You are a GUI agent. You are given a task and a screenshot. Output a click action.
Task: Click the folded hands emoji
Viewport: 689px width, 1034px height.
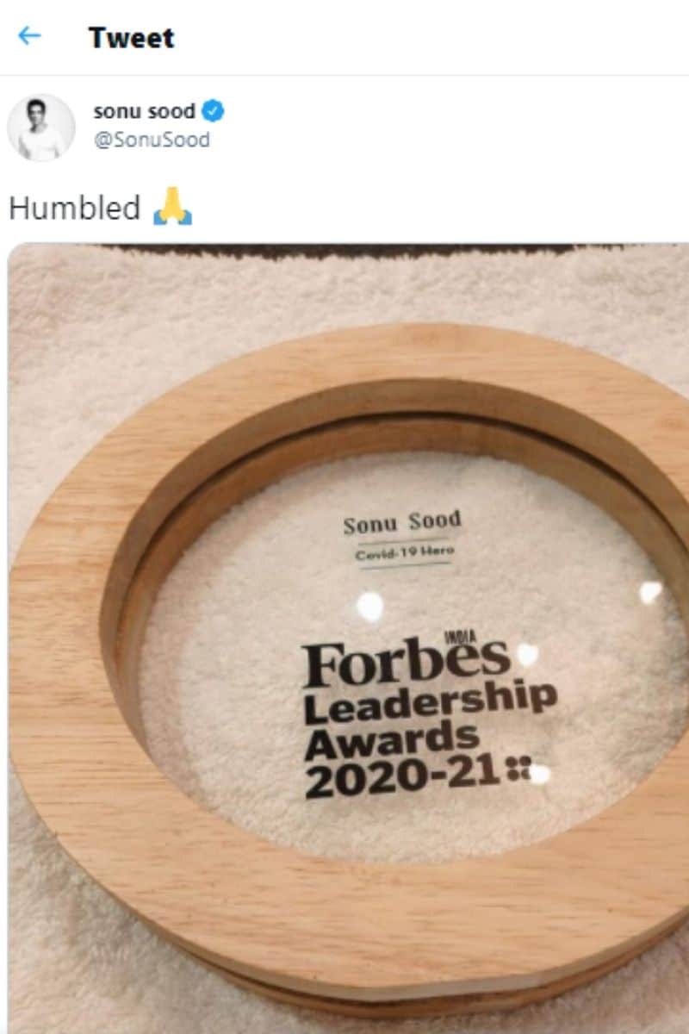coord(172,207)
